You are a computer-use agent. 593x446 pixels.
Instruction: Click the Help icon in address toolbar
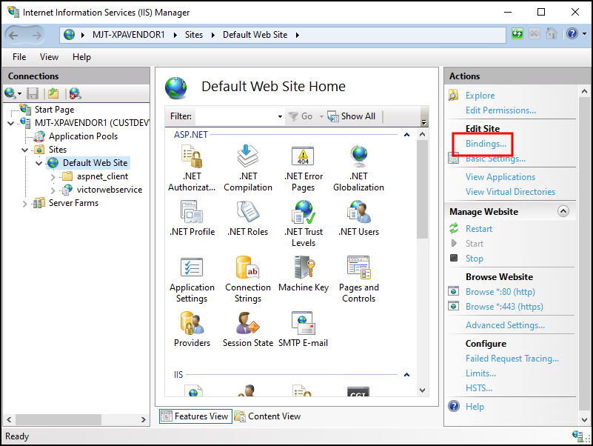(x=570, y=34)
